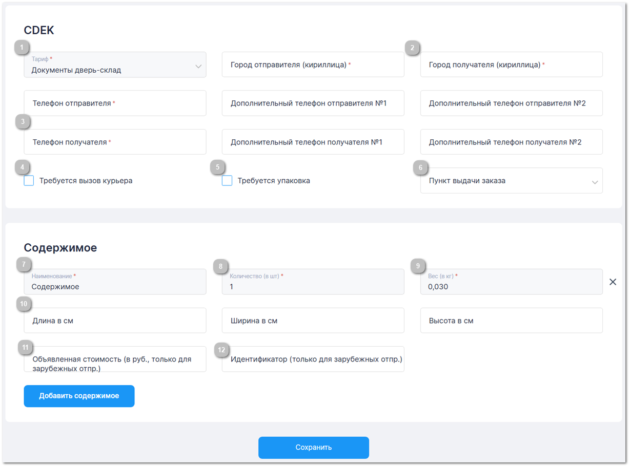This screenshot has height=467, width=630.
Task: Focus the 'Идентификатор' field for foreign shipments
Action: pyautogui.click(x=313, y=359)
